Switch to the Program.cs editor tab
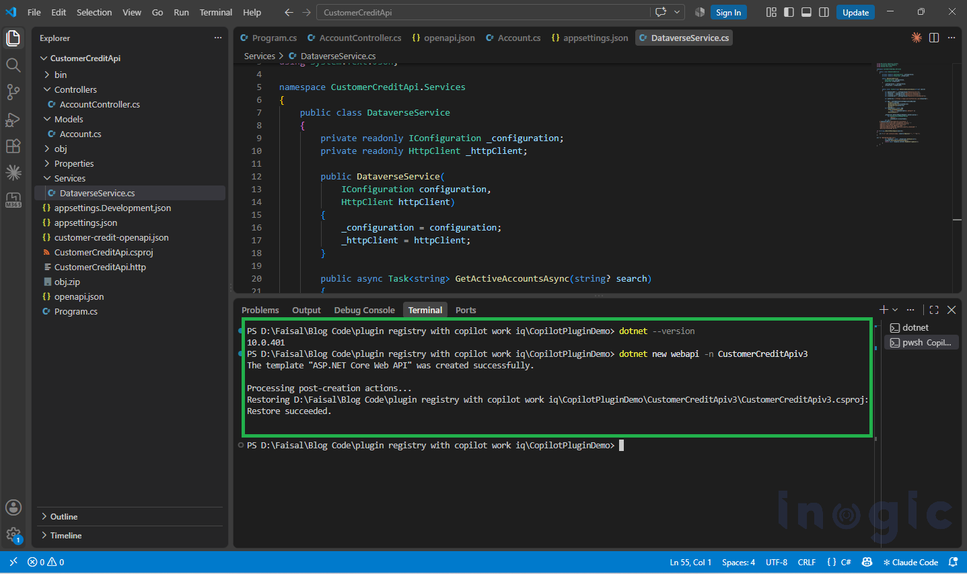Image resolution: width=967 pixels, height=574 pixels. [x=268, y=38]
